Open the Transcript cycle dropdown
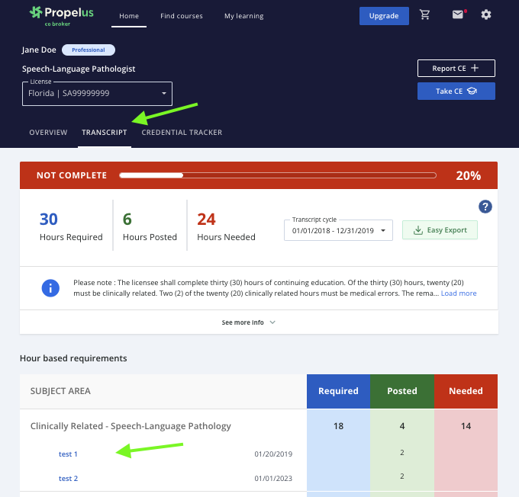The width and height of the screenshot is (519, 497). [x=338, y=230]
